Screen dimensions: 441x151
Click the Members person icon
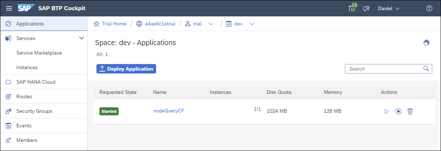[x=8, y=140]
